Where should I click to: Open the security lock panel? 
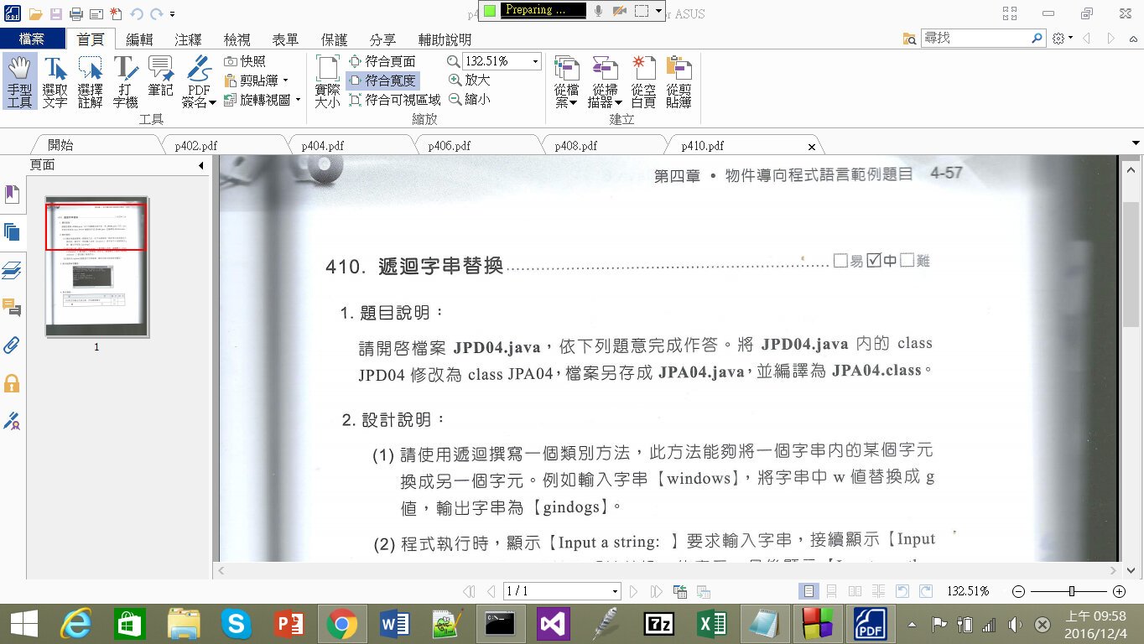tap(12, 383)
